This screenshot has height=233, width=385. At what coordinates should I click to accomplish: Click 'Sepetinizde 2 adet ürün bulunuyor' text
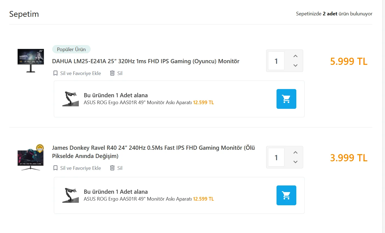click(x=334, y=14)
